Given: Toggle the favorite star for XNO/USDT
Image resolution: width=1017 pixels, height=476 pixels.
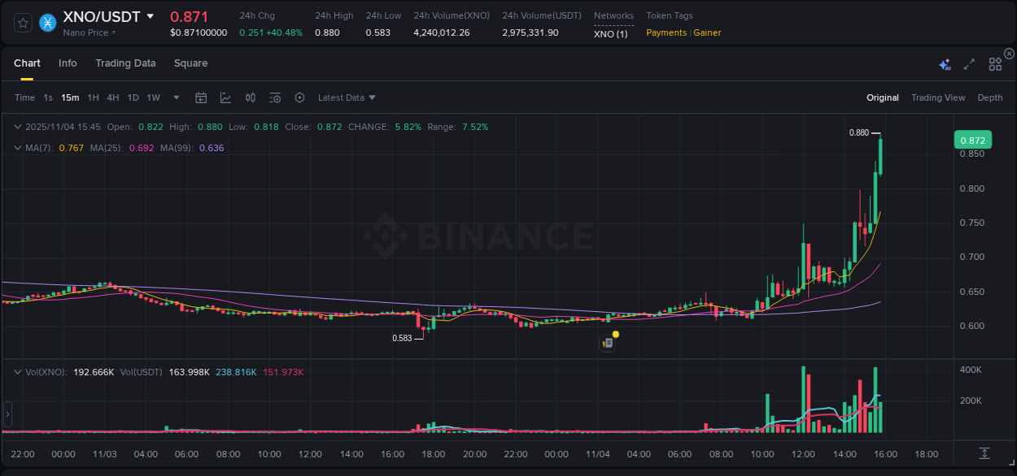Looking at the screenshot, I should coord(22,23).
